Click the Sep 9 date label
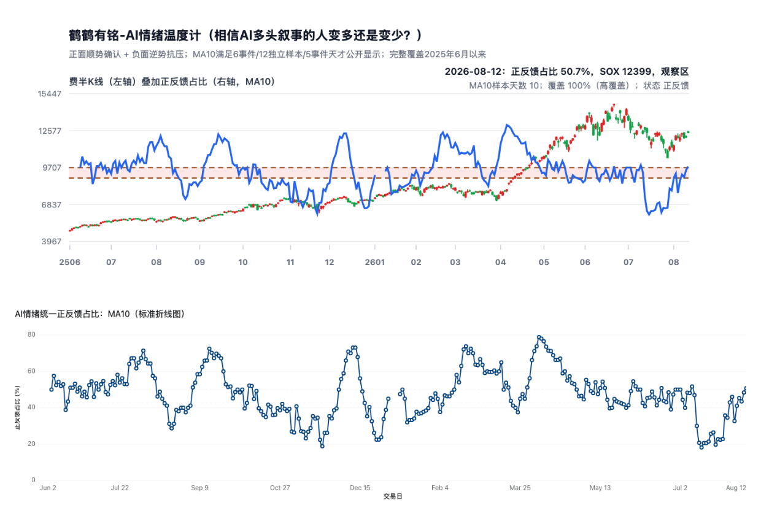This screenshot has height=516, width=761. coord(199,488)
